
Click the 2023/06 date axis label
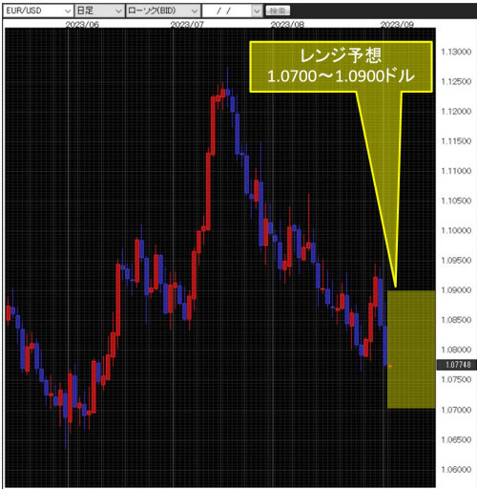click(82, 24)
